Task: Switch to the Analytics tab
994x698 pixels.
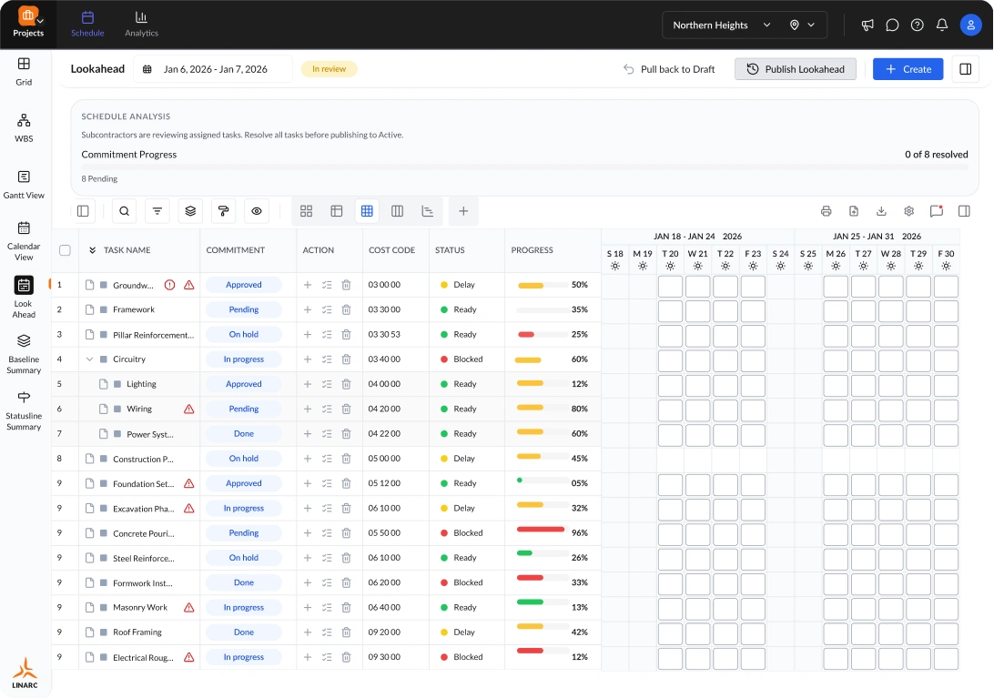Action: tap(141, 25)
